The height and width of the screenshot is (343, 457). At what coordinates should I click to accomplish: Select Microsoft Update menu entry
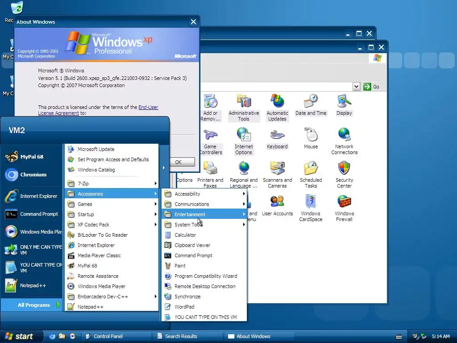point(112,149)
